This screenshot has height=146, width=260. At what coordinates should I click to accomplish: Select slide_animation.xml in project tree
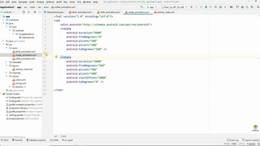click(25, 59)
